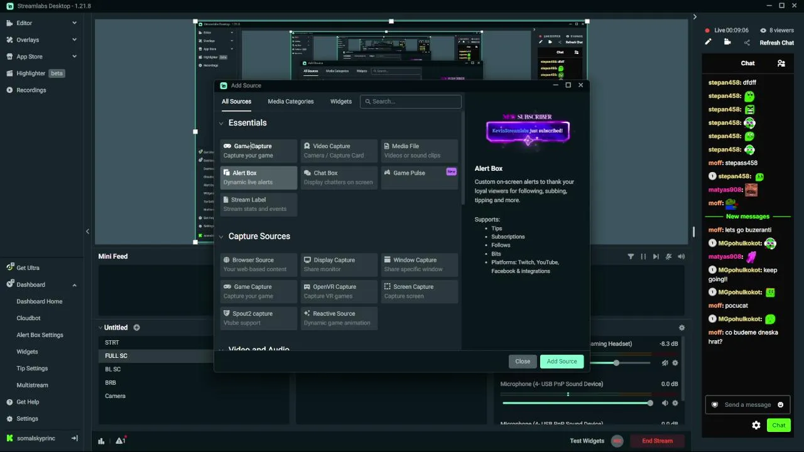
Task: Open Dashboard Home in the sidebar
Action: pos(40,301)
